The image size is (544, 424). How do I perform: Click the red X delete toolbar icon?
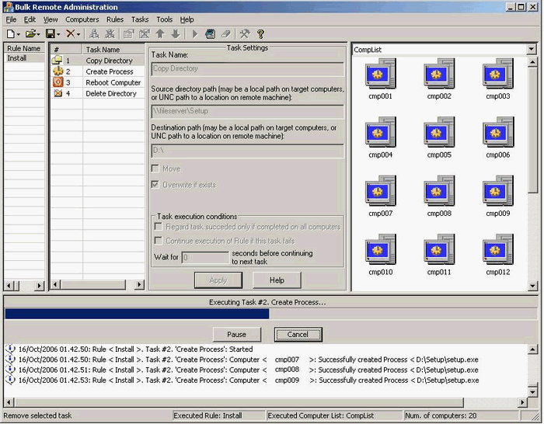(71, 34)
